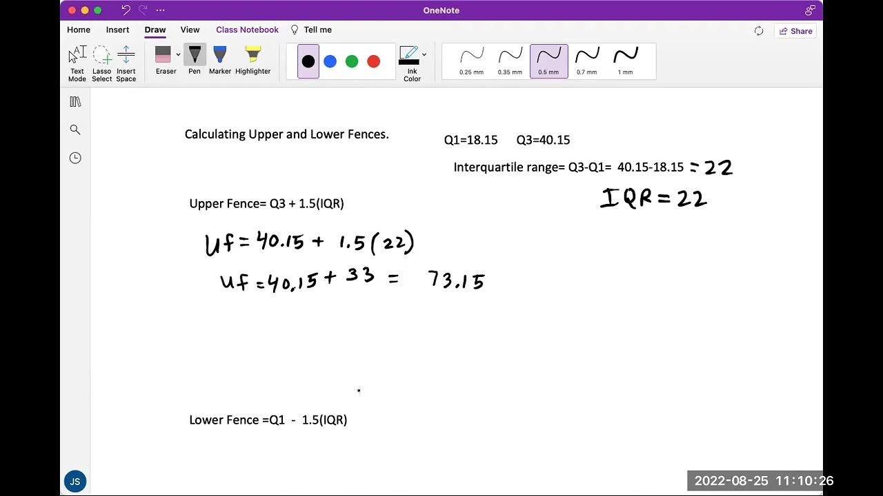Pick the Marker tool

(x=220, y=61)
